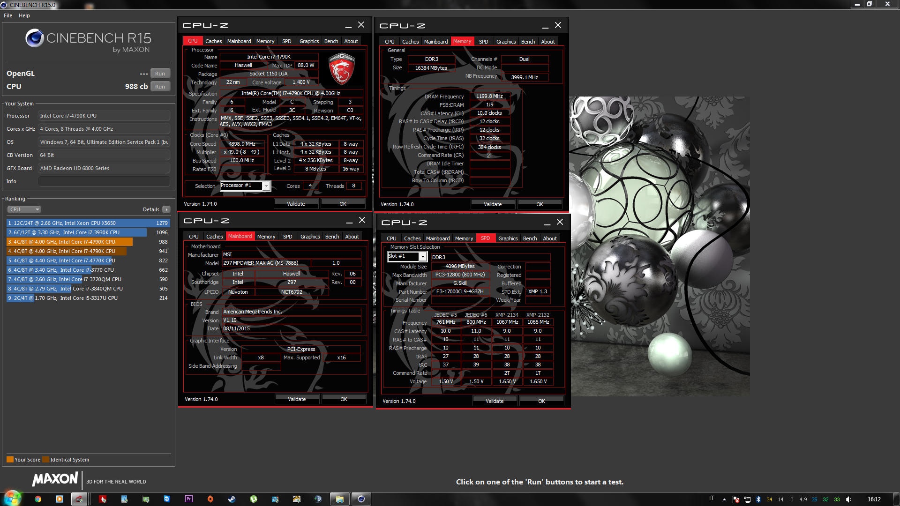The width and height of the screenshot is (900, 506).
Task: Select highlighted ranking row scoring 988
Action: pyautogui.click(x=88, y=242)
